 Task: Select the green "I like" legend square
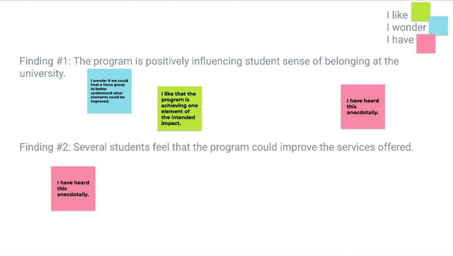tap(421, 11)
